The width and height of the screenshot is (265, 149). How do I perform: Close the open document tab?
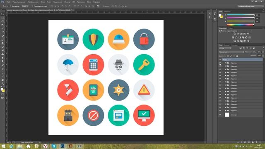point(73,10)
